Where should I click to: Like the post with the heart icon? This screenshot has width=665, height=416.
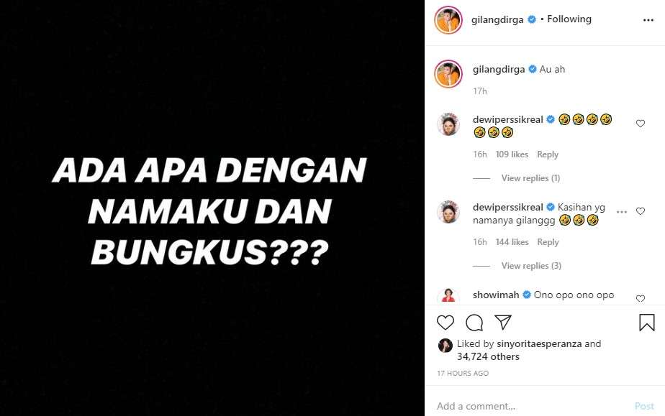coord(445,323)
